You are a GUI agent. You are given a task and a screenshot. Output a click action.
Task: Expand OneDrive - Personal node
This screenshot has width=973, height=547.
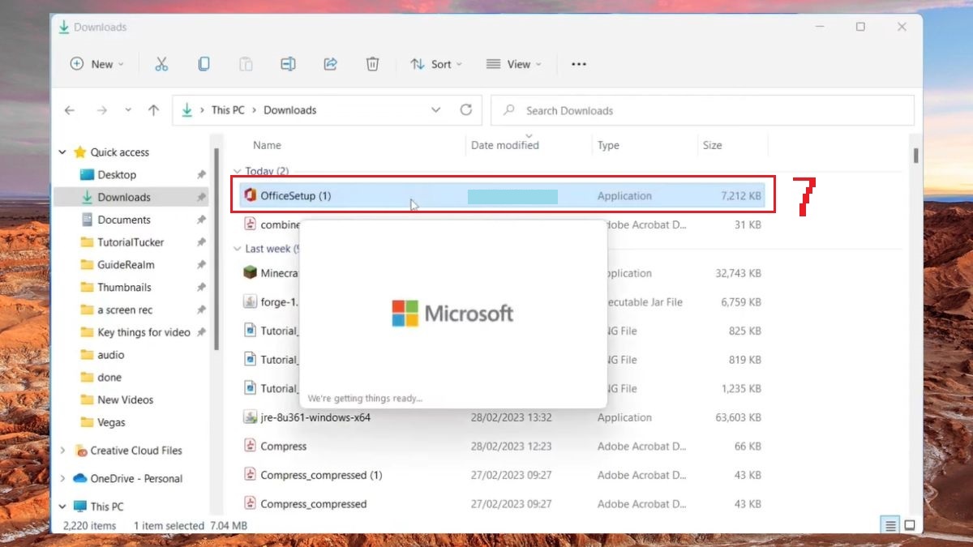(62, 478)
